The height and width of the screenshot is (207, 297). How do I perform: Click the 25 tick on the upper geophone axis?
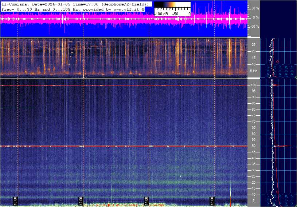[254, 45]
